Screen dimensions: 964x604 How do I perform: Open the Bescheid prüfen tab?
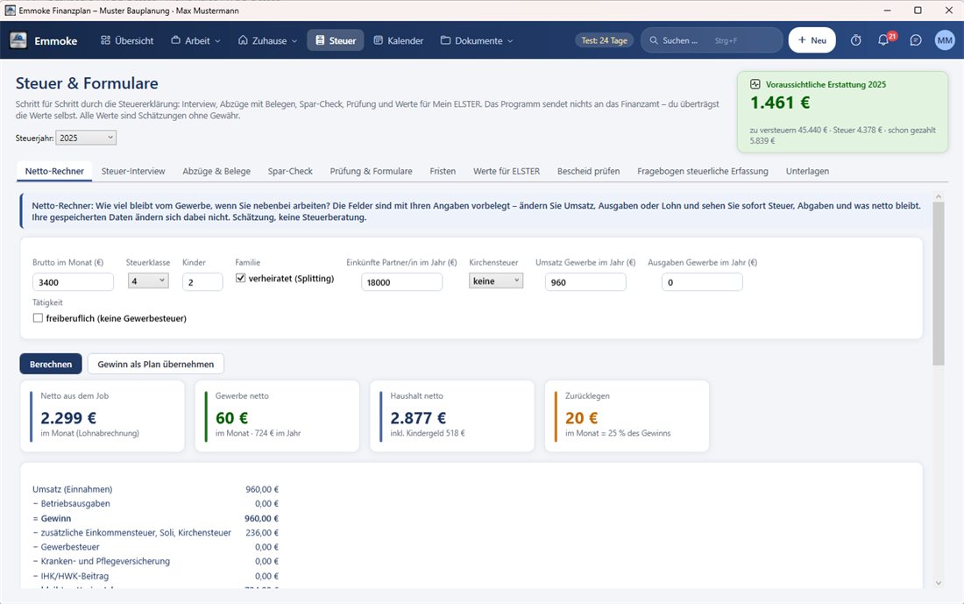pyautogui.click(x=588, y=171)
